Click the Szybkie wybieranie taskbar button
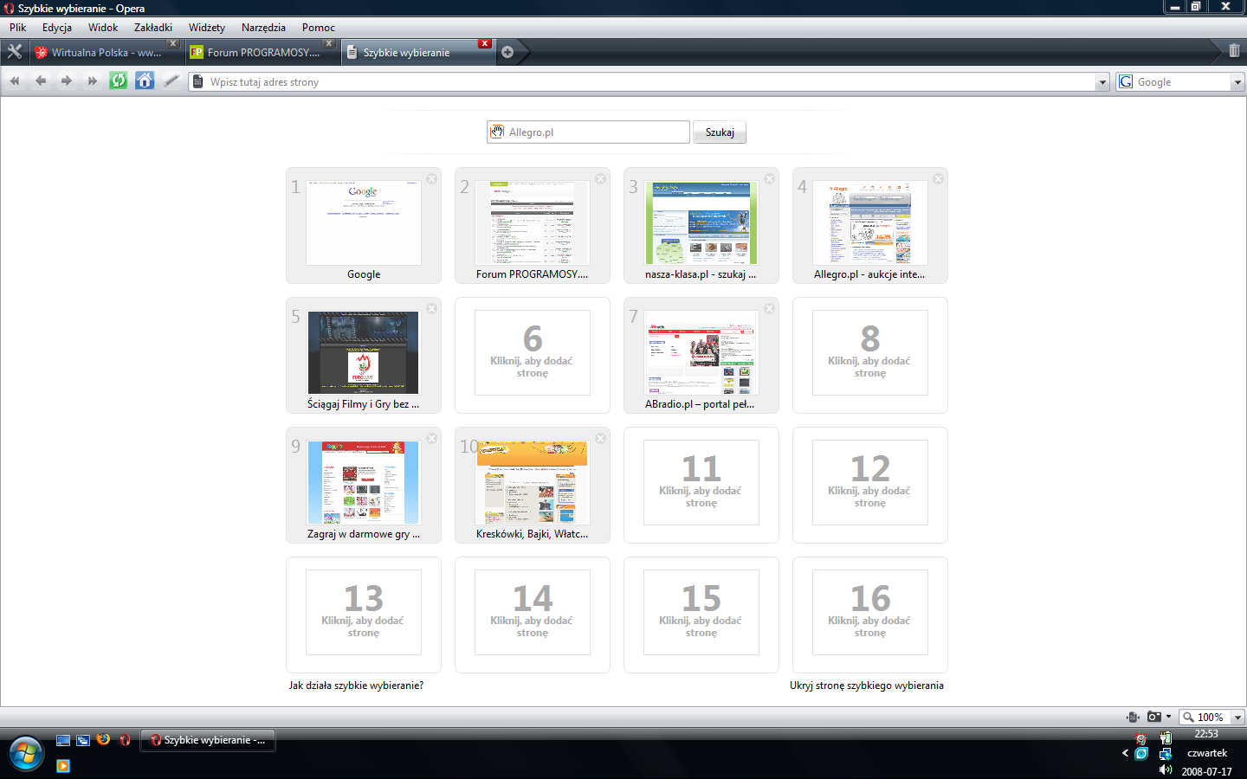1247x779 pixels. point(208,740)
